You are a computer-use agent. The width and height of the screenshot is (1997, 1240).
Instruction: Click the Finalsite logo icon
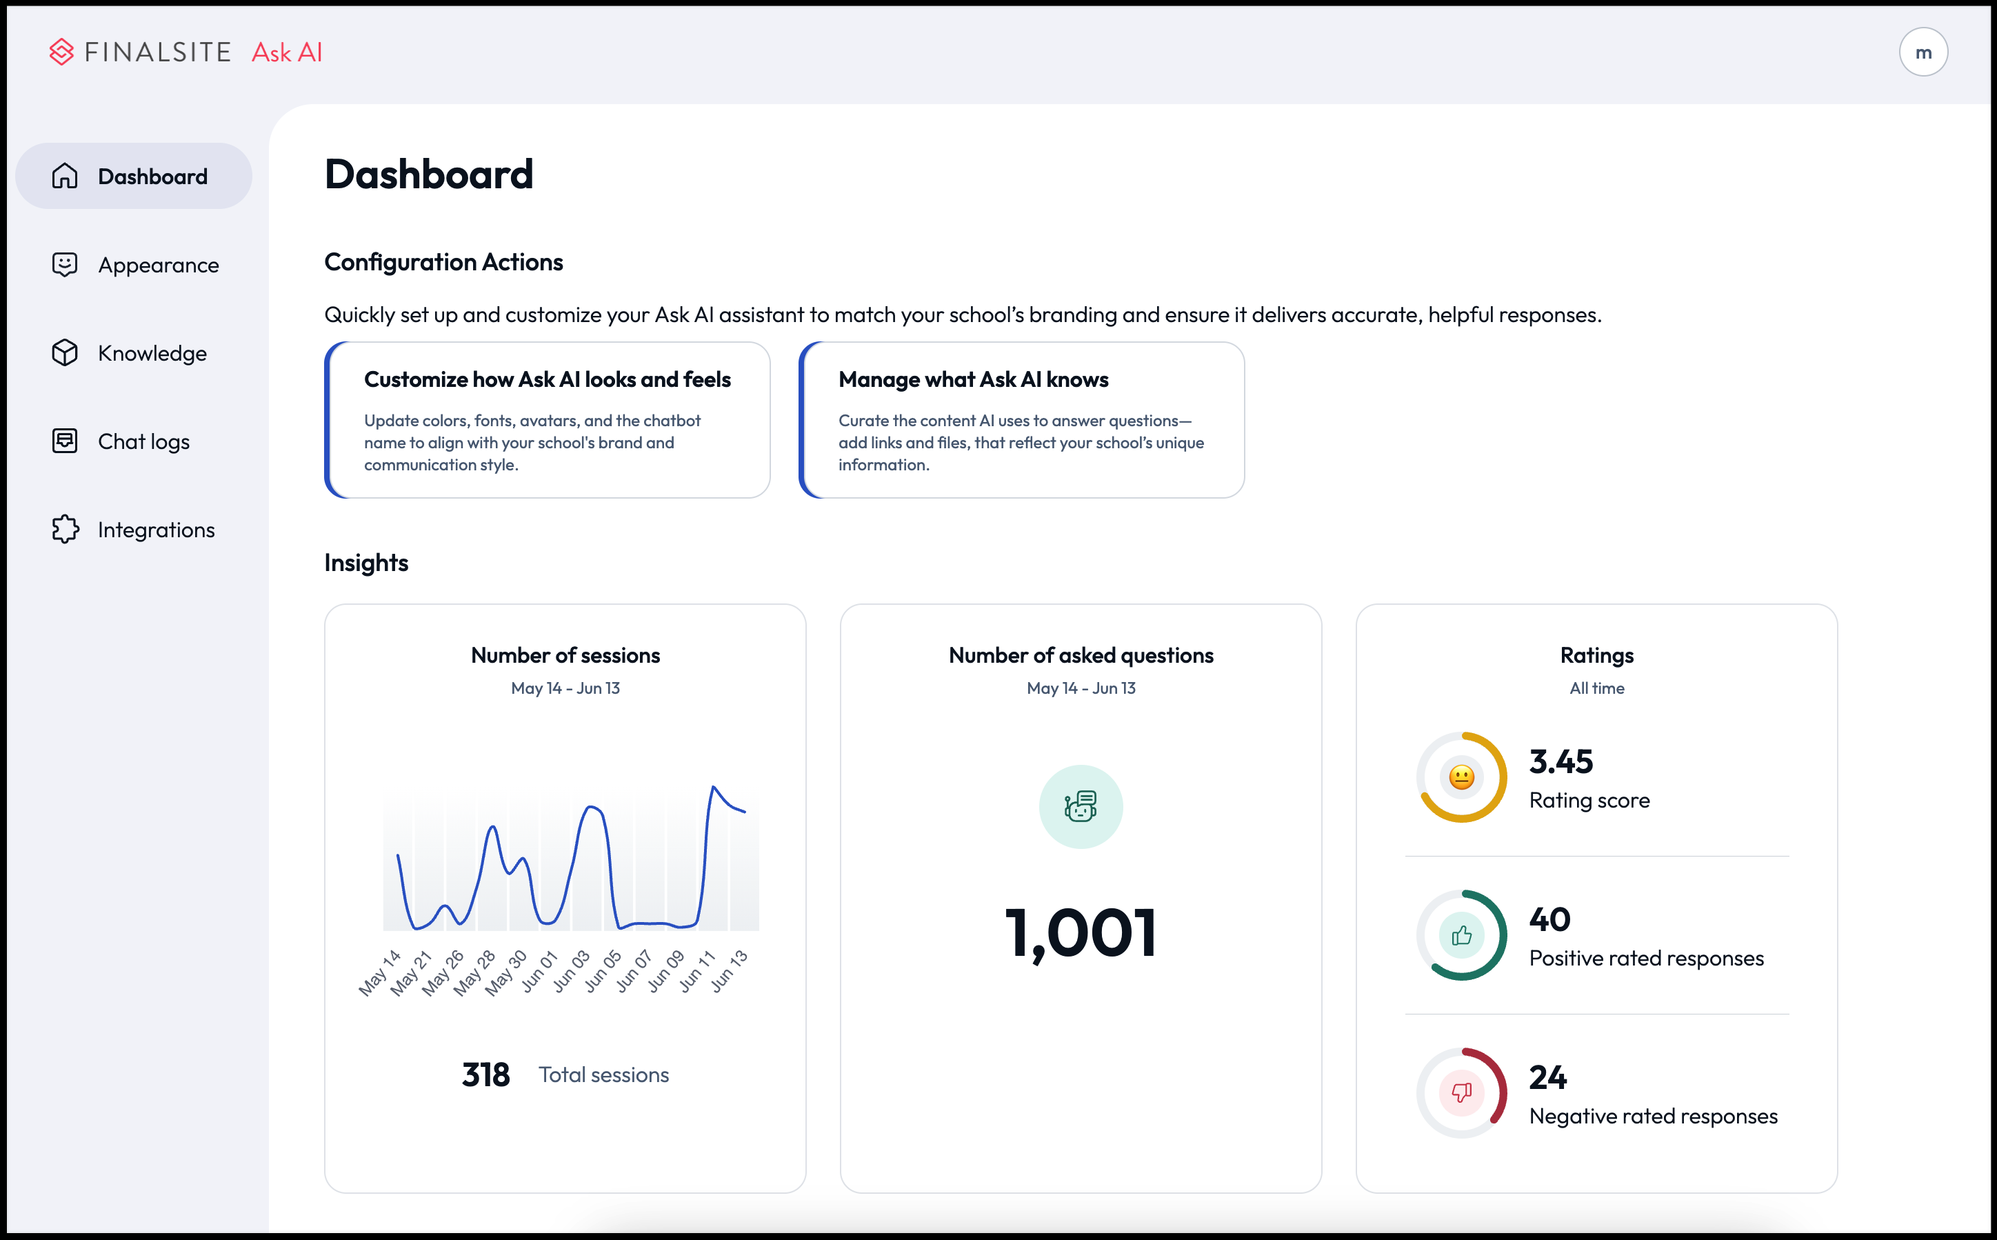tap(61, 52)
